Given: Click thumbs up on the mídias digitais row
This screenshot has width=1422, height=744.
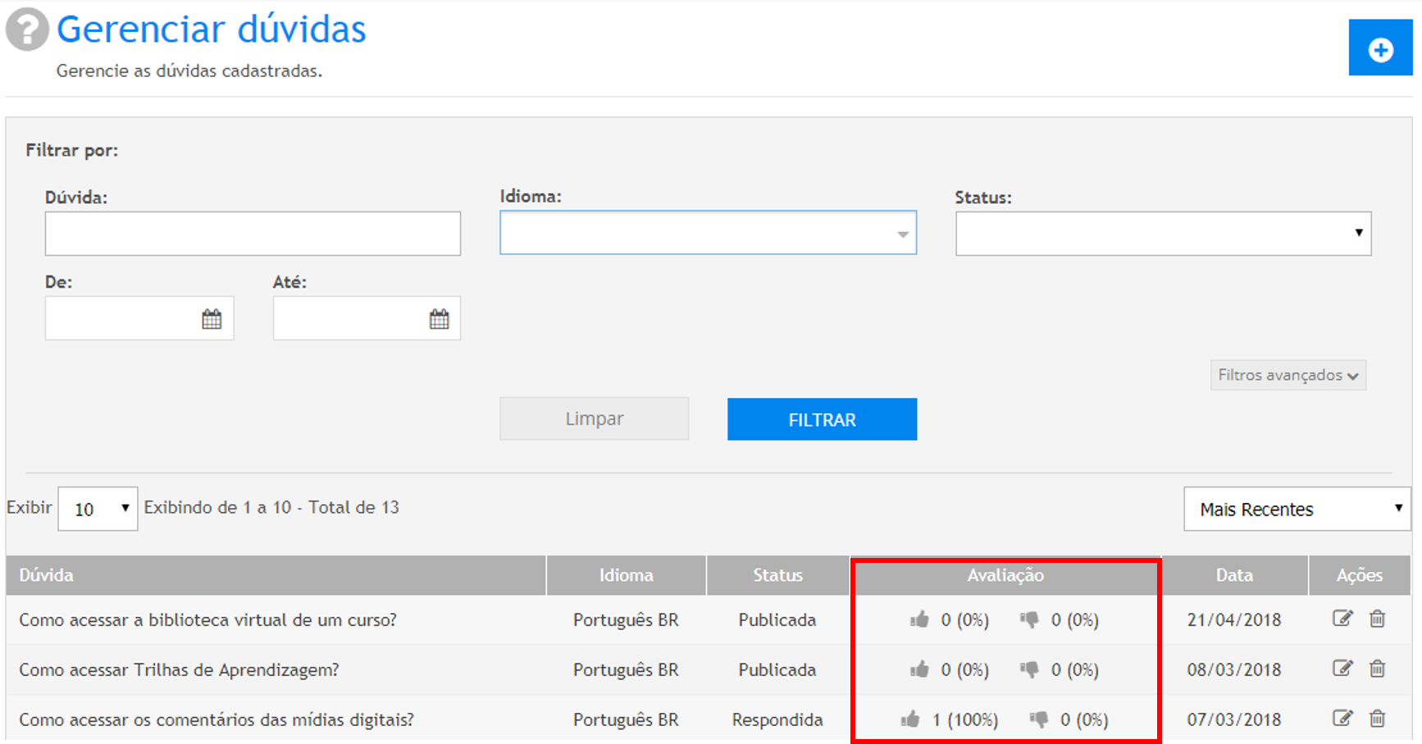Looking at the screenshot, I should point(909,719).
